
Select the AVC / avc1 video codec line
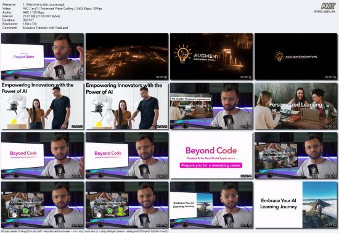[x=62, y=9]
